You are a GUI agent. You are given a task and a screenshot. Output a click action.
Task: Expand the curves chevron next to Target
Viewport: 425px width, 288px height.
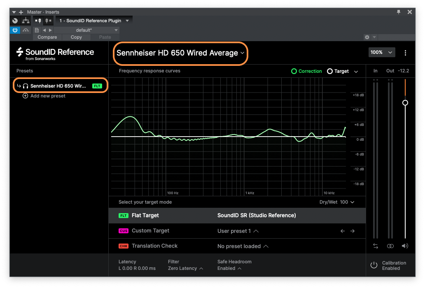tap(356, 72)
